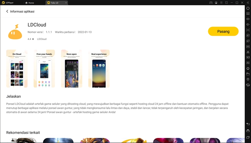The width and height of the screenshot is (251, 143).
Task: Open the gamepad icon in title bar
Action: click(211, 3)
